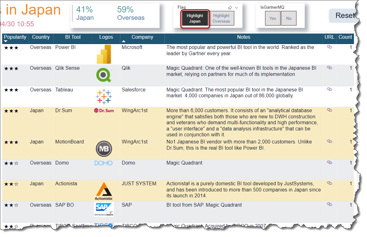Open the Dr.Sum row URL link icon
This screenshot has height=237, width=367.
pyautogui.click(x=329, y=110)
